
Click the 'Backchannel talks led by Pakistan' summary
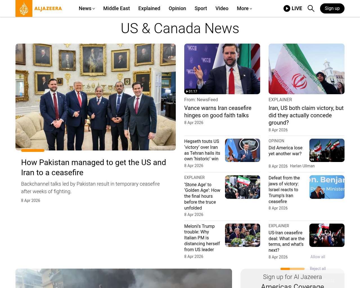pyautogui.click(x=90, y=188)
